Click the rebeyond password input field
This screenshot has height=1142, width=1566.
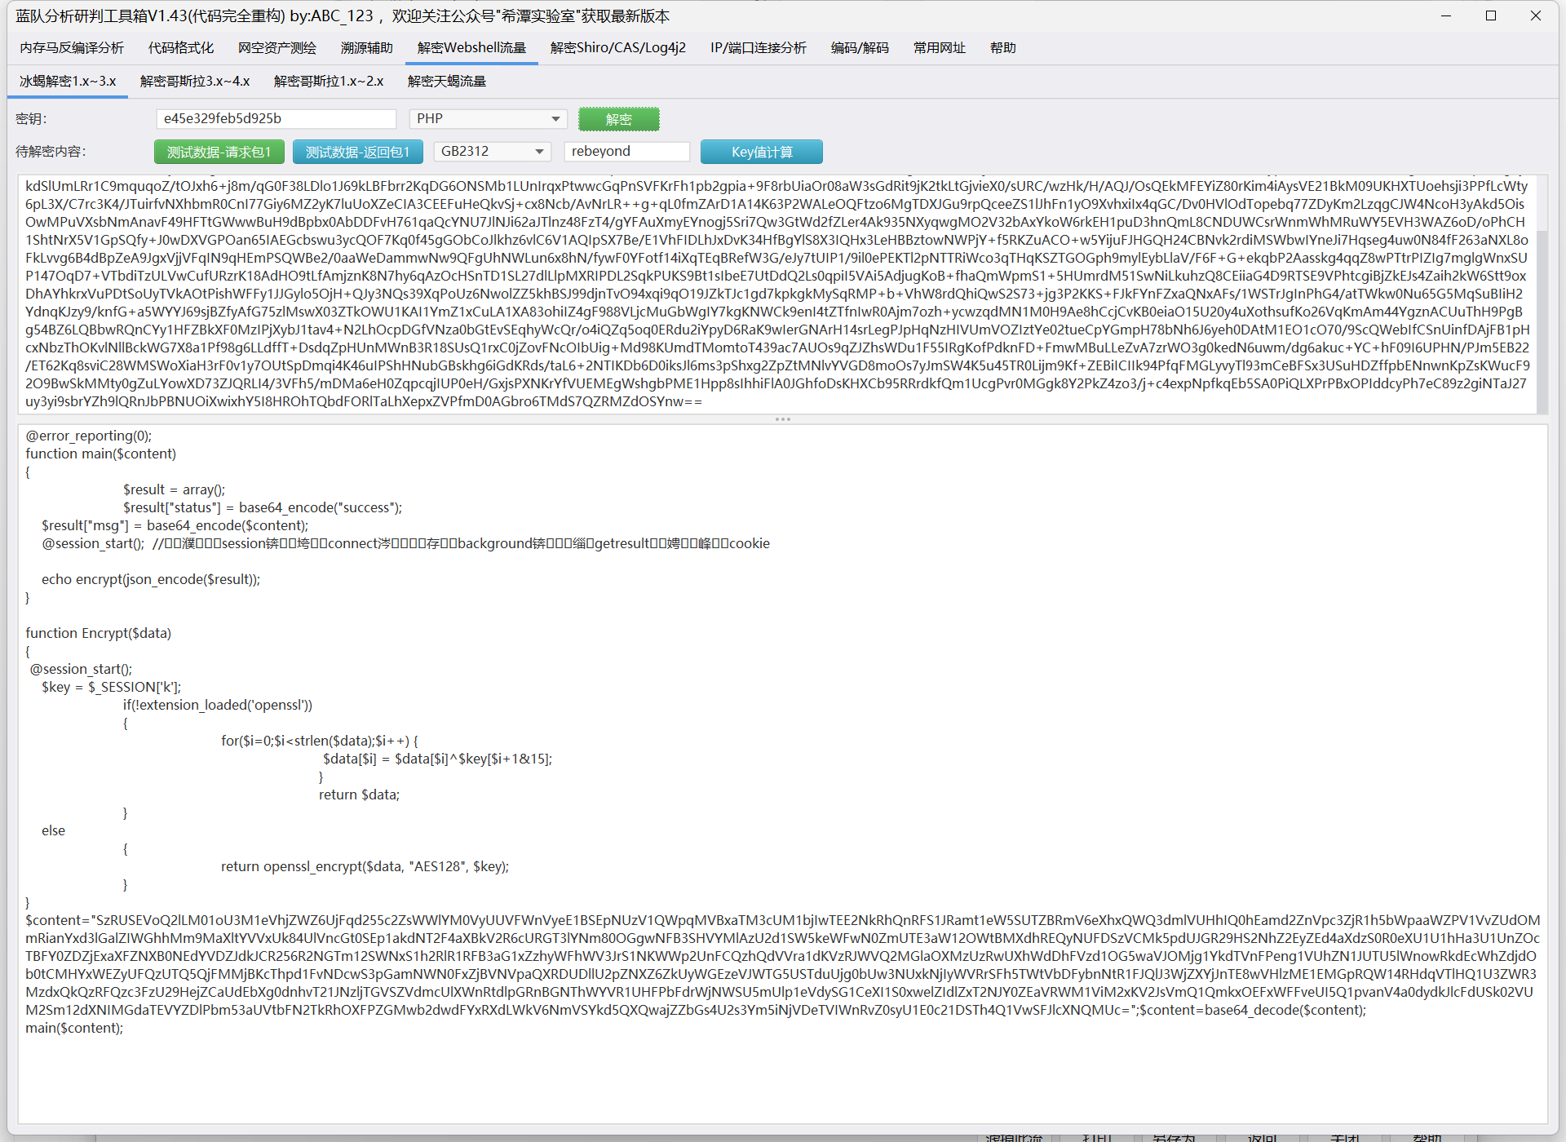tap(626, 152)
